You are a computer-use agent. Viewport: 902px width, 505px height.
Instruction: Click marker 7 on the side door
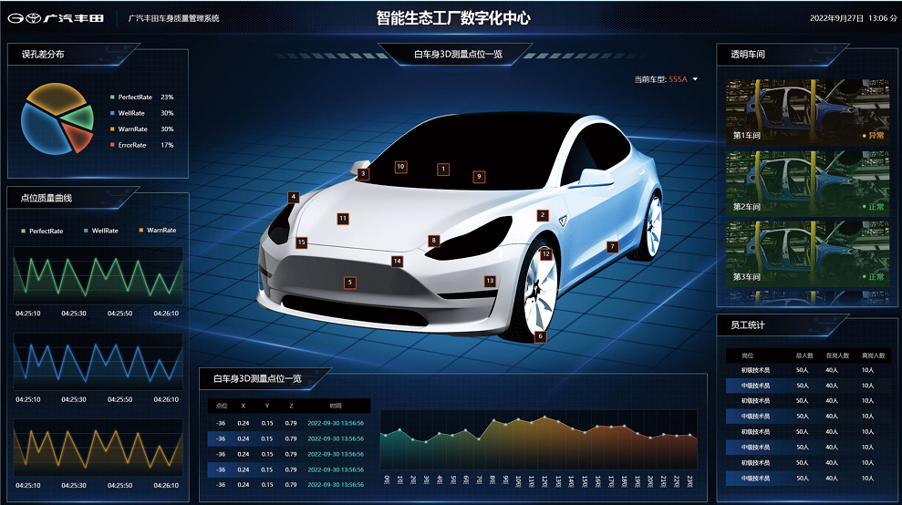pyautogui.click(x=613, y=246)
